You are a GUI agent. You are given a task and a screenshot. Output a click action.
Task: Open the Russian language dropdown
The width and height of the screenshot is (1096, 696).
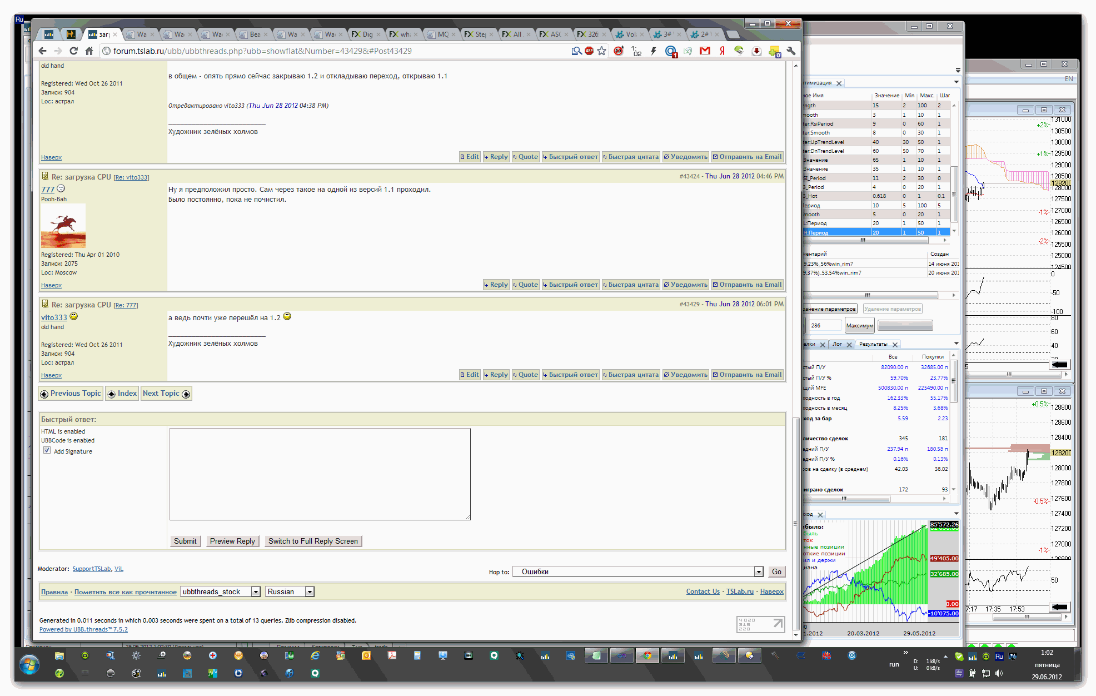coord(310,592)
